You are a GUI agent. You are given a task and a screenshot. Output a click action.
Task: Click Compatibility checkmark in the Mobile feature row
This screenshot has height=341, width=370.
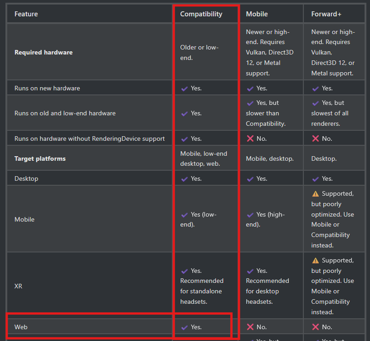pyautogui.click(x=185, y=215)
